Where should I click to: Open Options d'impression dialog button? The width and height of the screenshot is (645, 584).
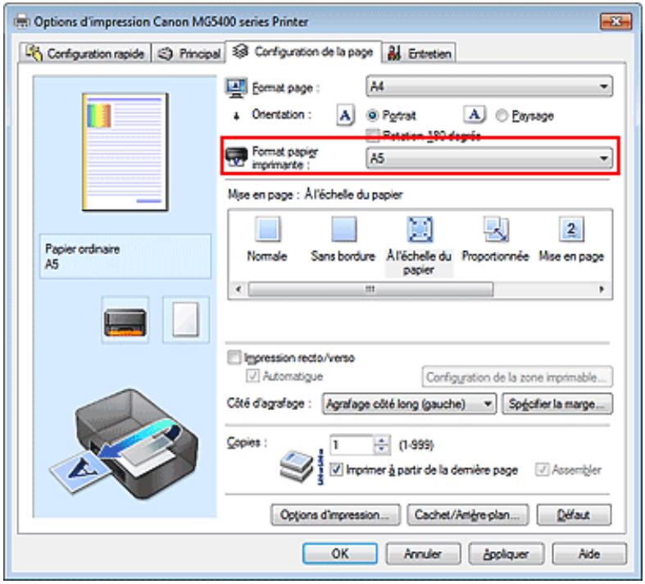[x=335, y=515]
